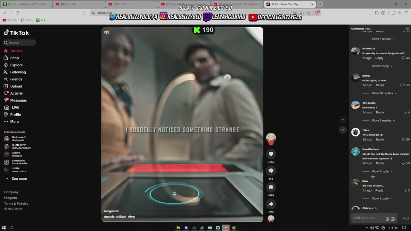Open Terms & Policies link
This screenshot has width=411, height=231.
pyautogui.click(x=16, y=204)
